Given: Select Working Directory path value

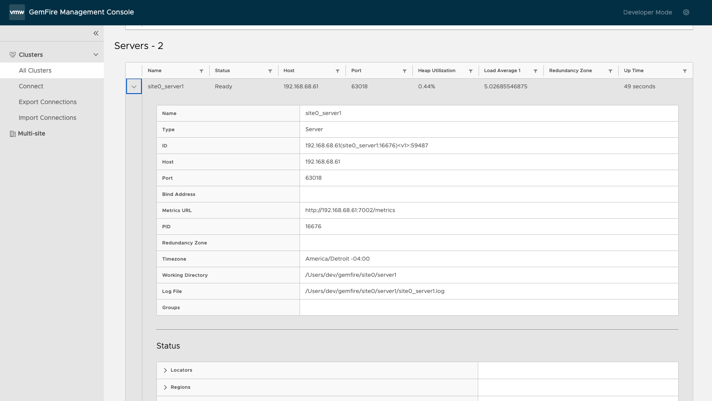Looking at the screenshot, I should (x=351, y=275).
